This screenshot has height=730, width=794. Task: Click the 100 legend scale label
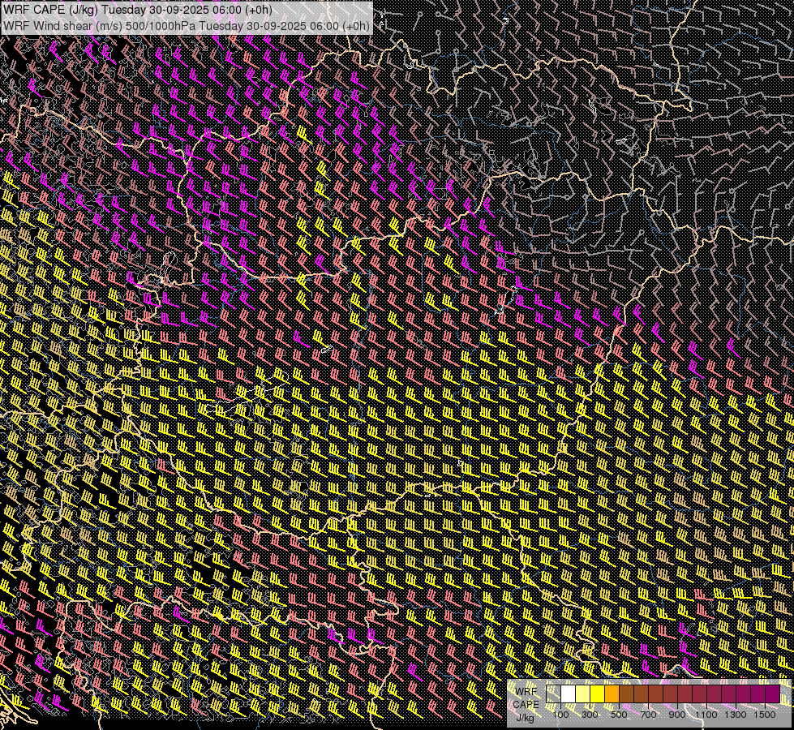click(560, 715)
